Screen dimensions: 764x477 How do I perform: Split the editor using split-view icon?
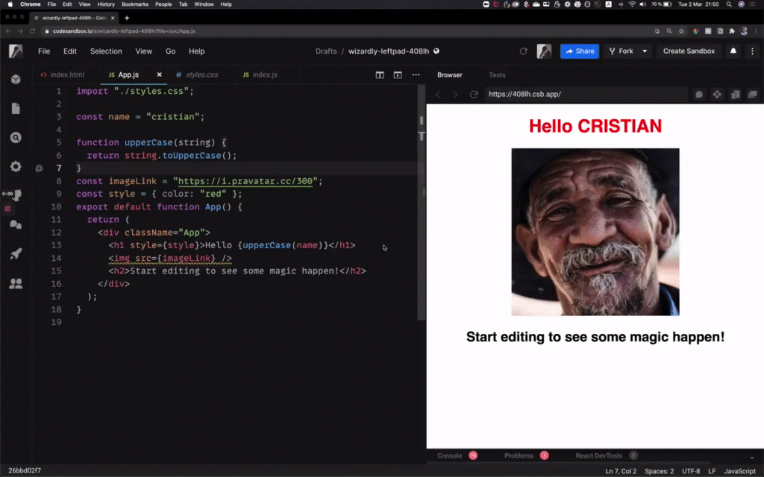click(380, 75)
